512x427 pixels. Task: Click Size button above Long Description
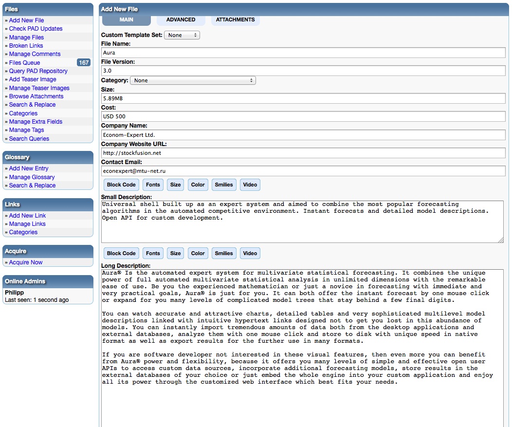click(x=175, y=253)
